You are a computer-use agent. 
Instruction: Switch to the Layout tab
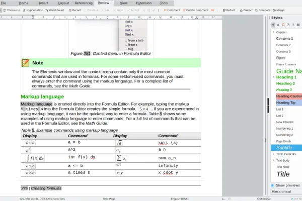[63, 3]
